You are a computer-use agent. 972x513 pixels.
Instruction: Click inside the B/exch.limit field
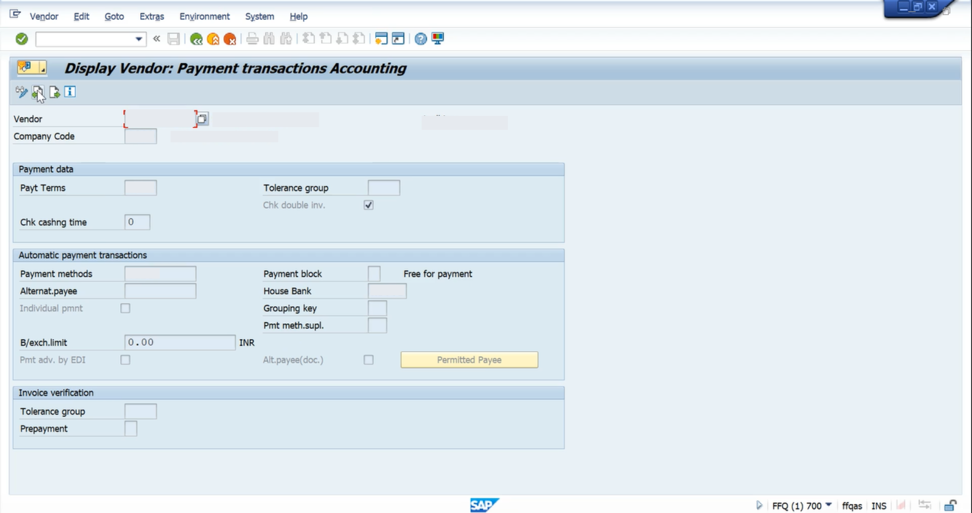coord(179,343)
